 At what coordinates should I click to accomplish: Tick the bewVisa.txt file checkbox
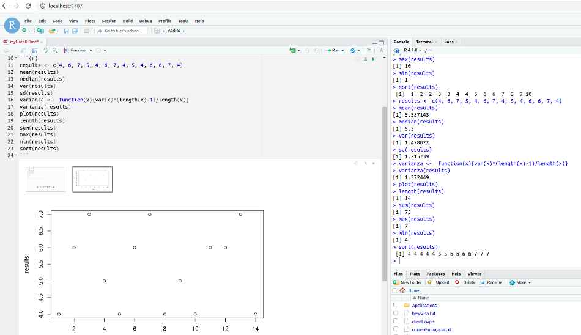tap(396, 313)
